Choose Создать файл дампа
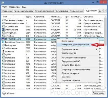 78,65
